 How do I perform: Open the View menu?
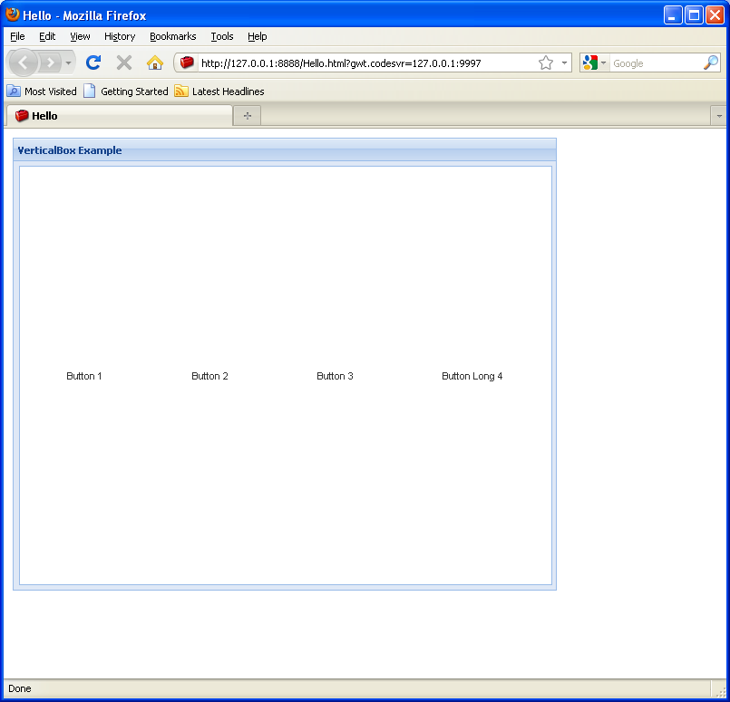click(x=80, y=36)
